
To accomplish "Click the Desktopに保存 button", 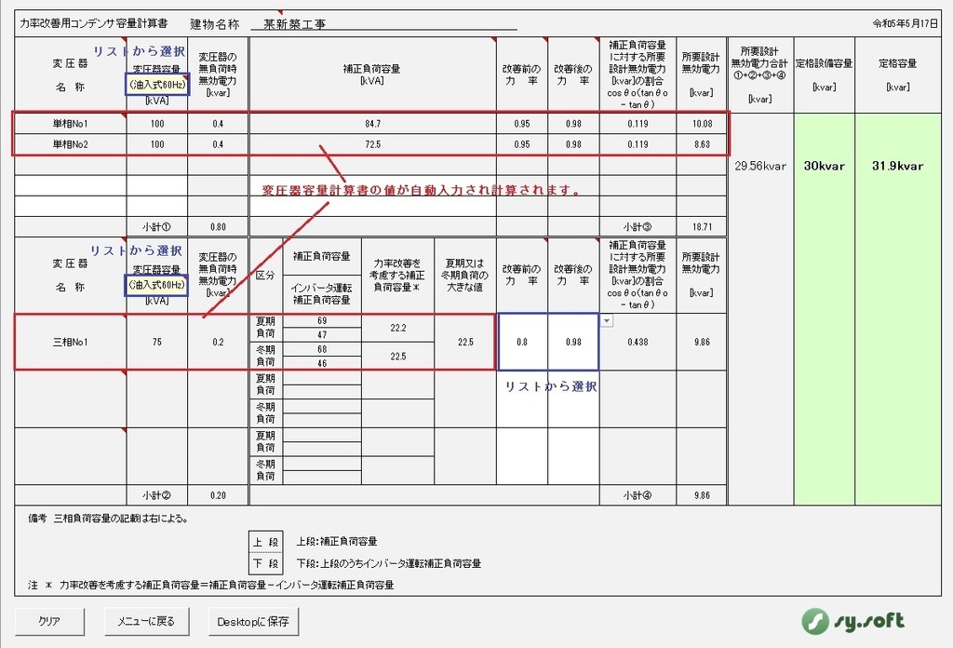I will click(x=253, y=621).
